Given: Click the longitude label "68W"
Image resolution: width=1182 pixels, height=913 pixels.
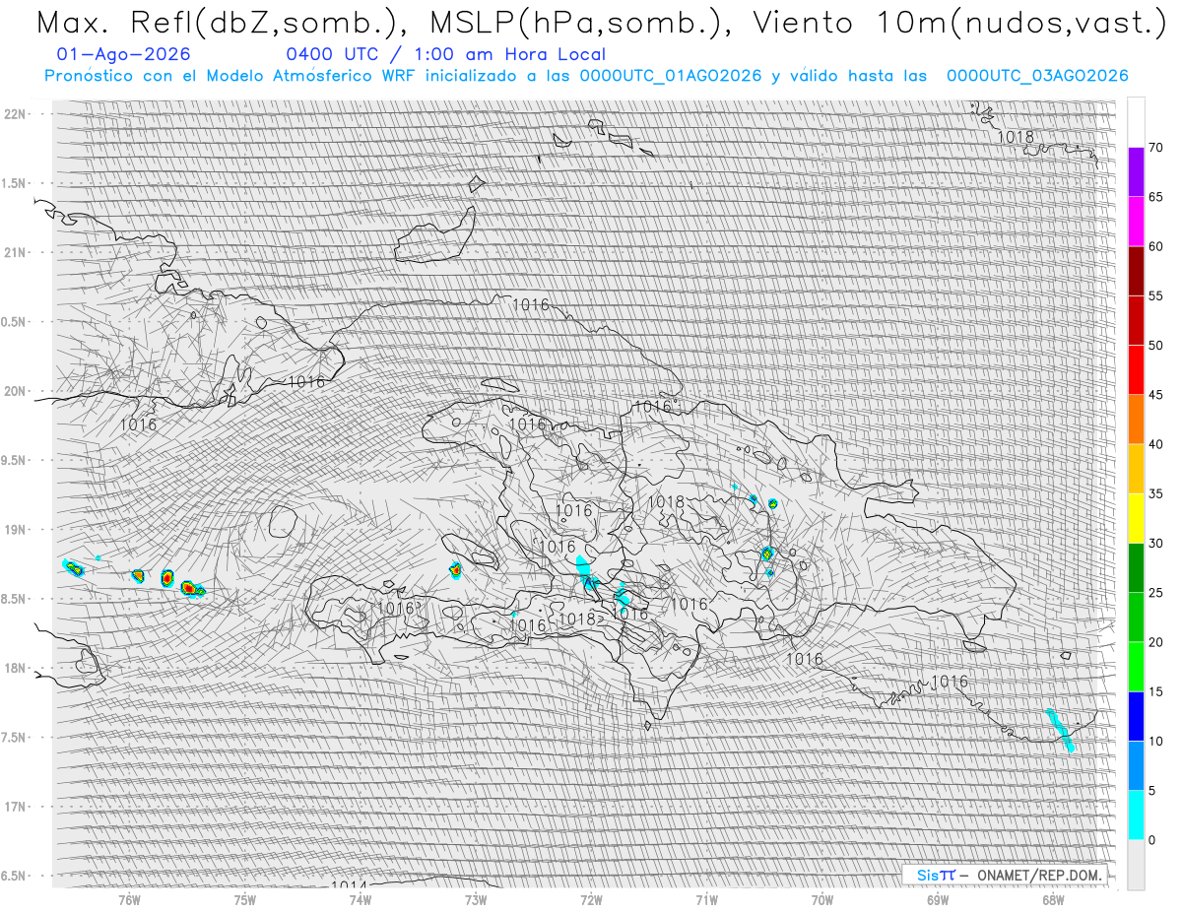Looking at the screenshot, I should tap(1054, 899).
